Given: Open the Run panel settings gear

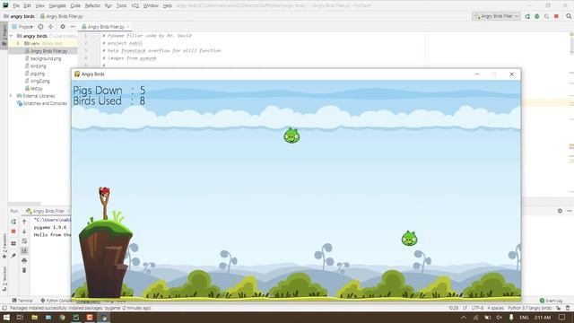Looking at the screenshot, I should click(560, 211).
